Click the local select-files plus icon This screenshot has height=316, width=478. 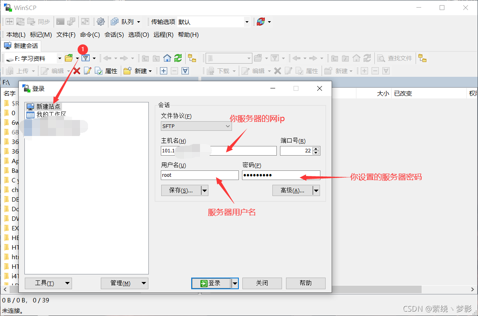pos(164,71)
